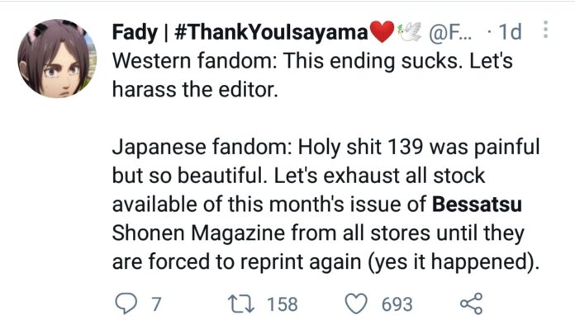Open the 1d timestamp permalink

[510, 32]
